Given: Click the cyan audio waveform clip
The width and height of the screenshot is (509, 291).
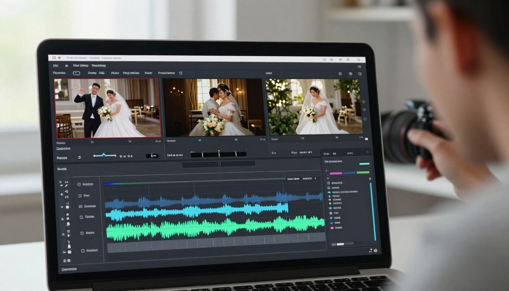Looking at the screenshot, I should point(197,210).
